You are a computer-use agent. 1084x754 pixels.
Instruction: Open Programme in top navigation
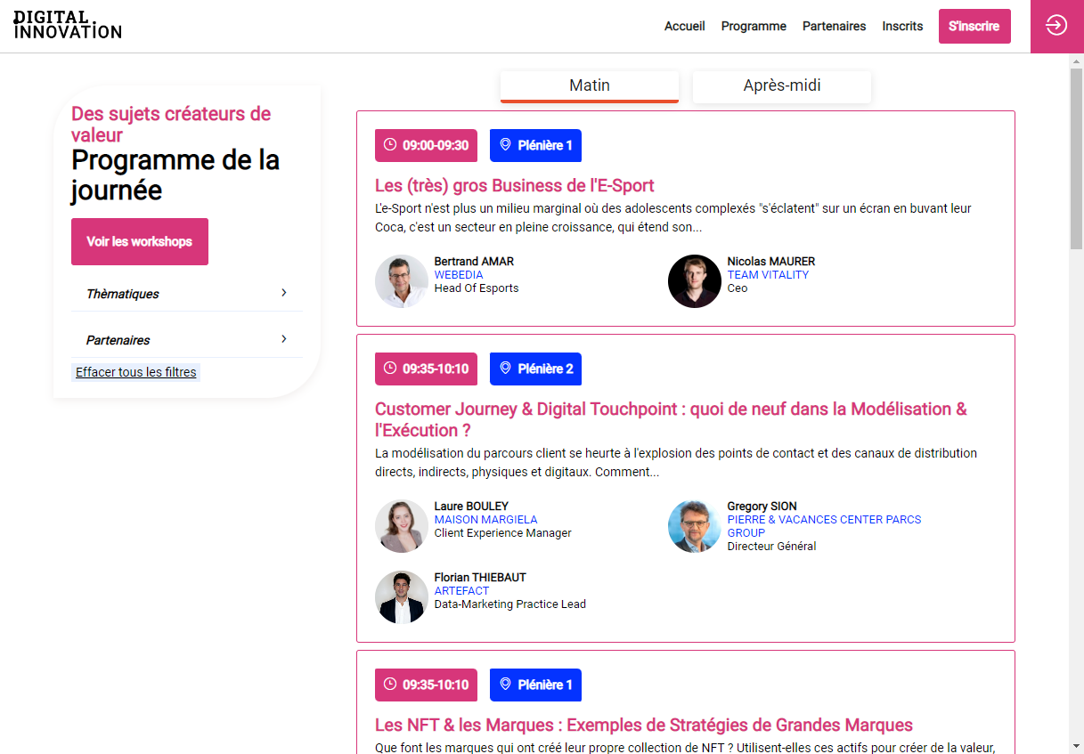coord(754,27)
